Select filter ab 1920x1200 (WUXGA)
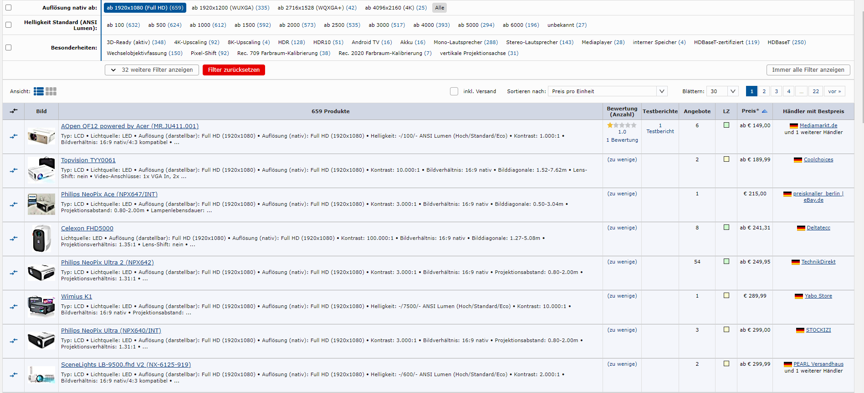The width and height of the screenshot is (864, 393). (230, 8)
